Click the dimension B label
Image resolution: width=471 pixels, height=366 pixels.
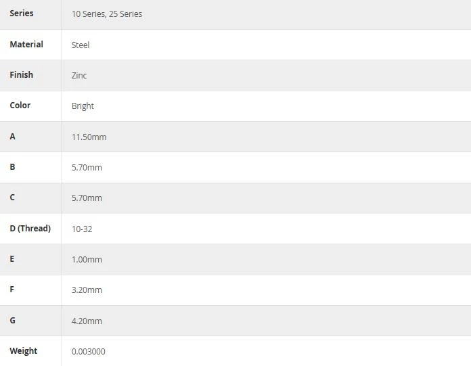(12, 167)
